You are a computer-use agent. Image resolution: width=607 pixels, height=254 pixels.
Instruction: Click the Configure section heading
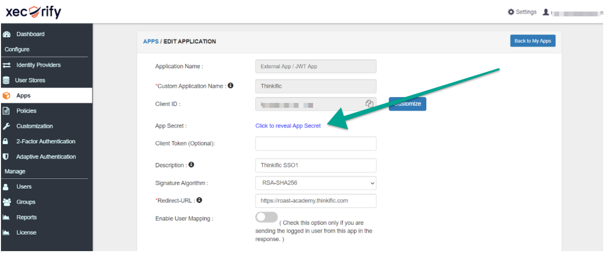coord(17,50)
